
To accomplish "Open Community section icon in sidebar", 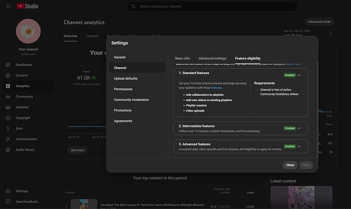I will tap(8, 96).
